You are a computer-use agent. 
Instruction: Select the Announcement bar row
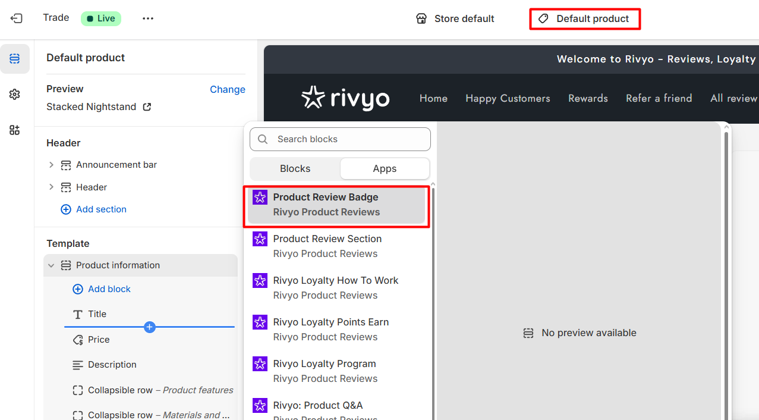point(140,165)
